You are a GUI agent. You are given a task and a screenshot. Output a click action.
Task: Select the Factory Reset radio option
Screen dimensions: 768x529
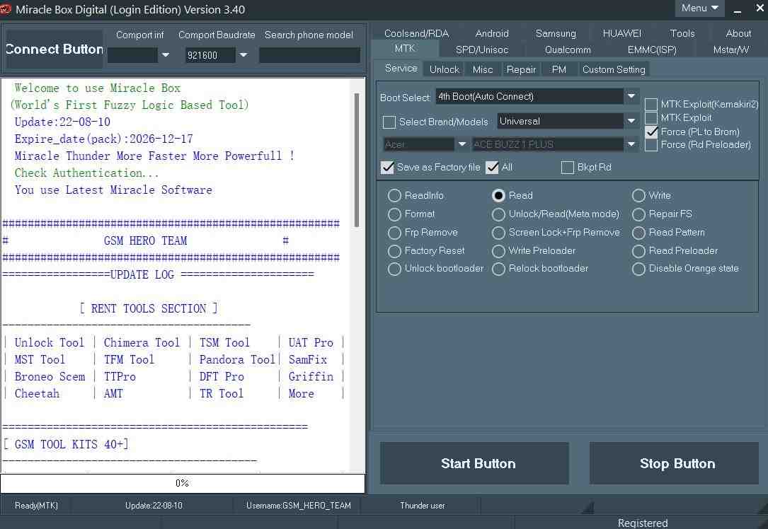tap(394, 251)
